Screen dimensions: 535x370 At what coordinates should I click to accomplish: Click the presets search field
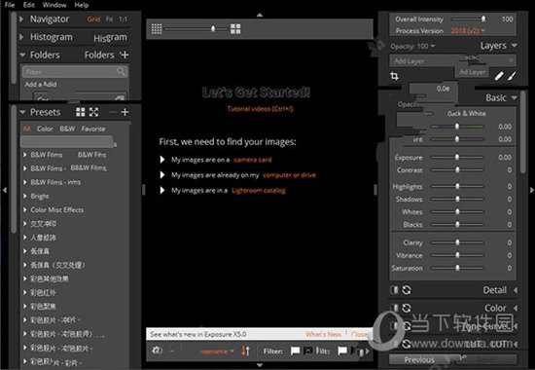(67, 142)
